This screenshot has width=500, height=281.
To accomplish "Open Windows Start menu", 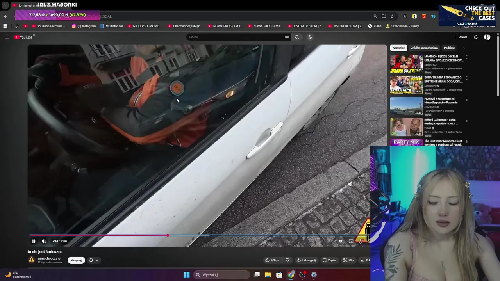I will 187,275.
